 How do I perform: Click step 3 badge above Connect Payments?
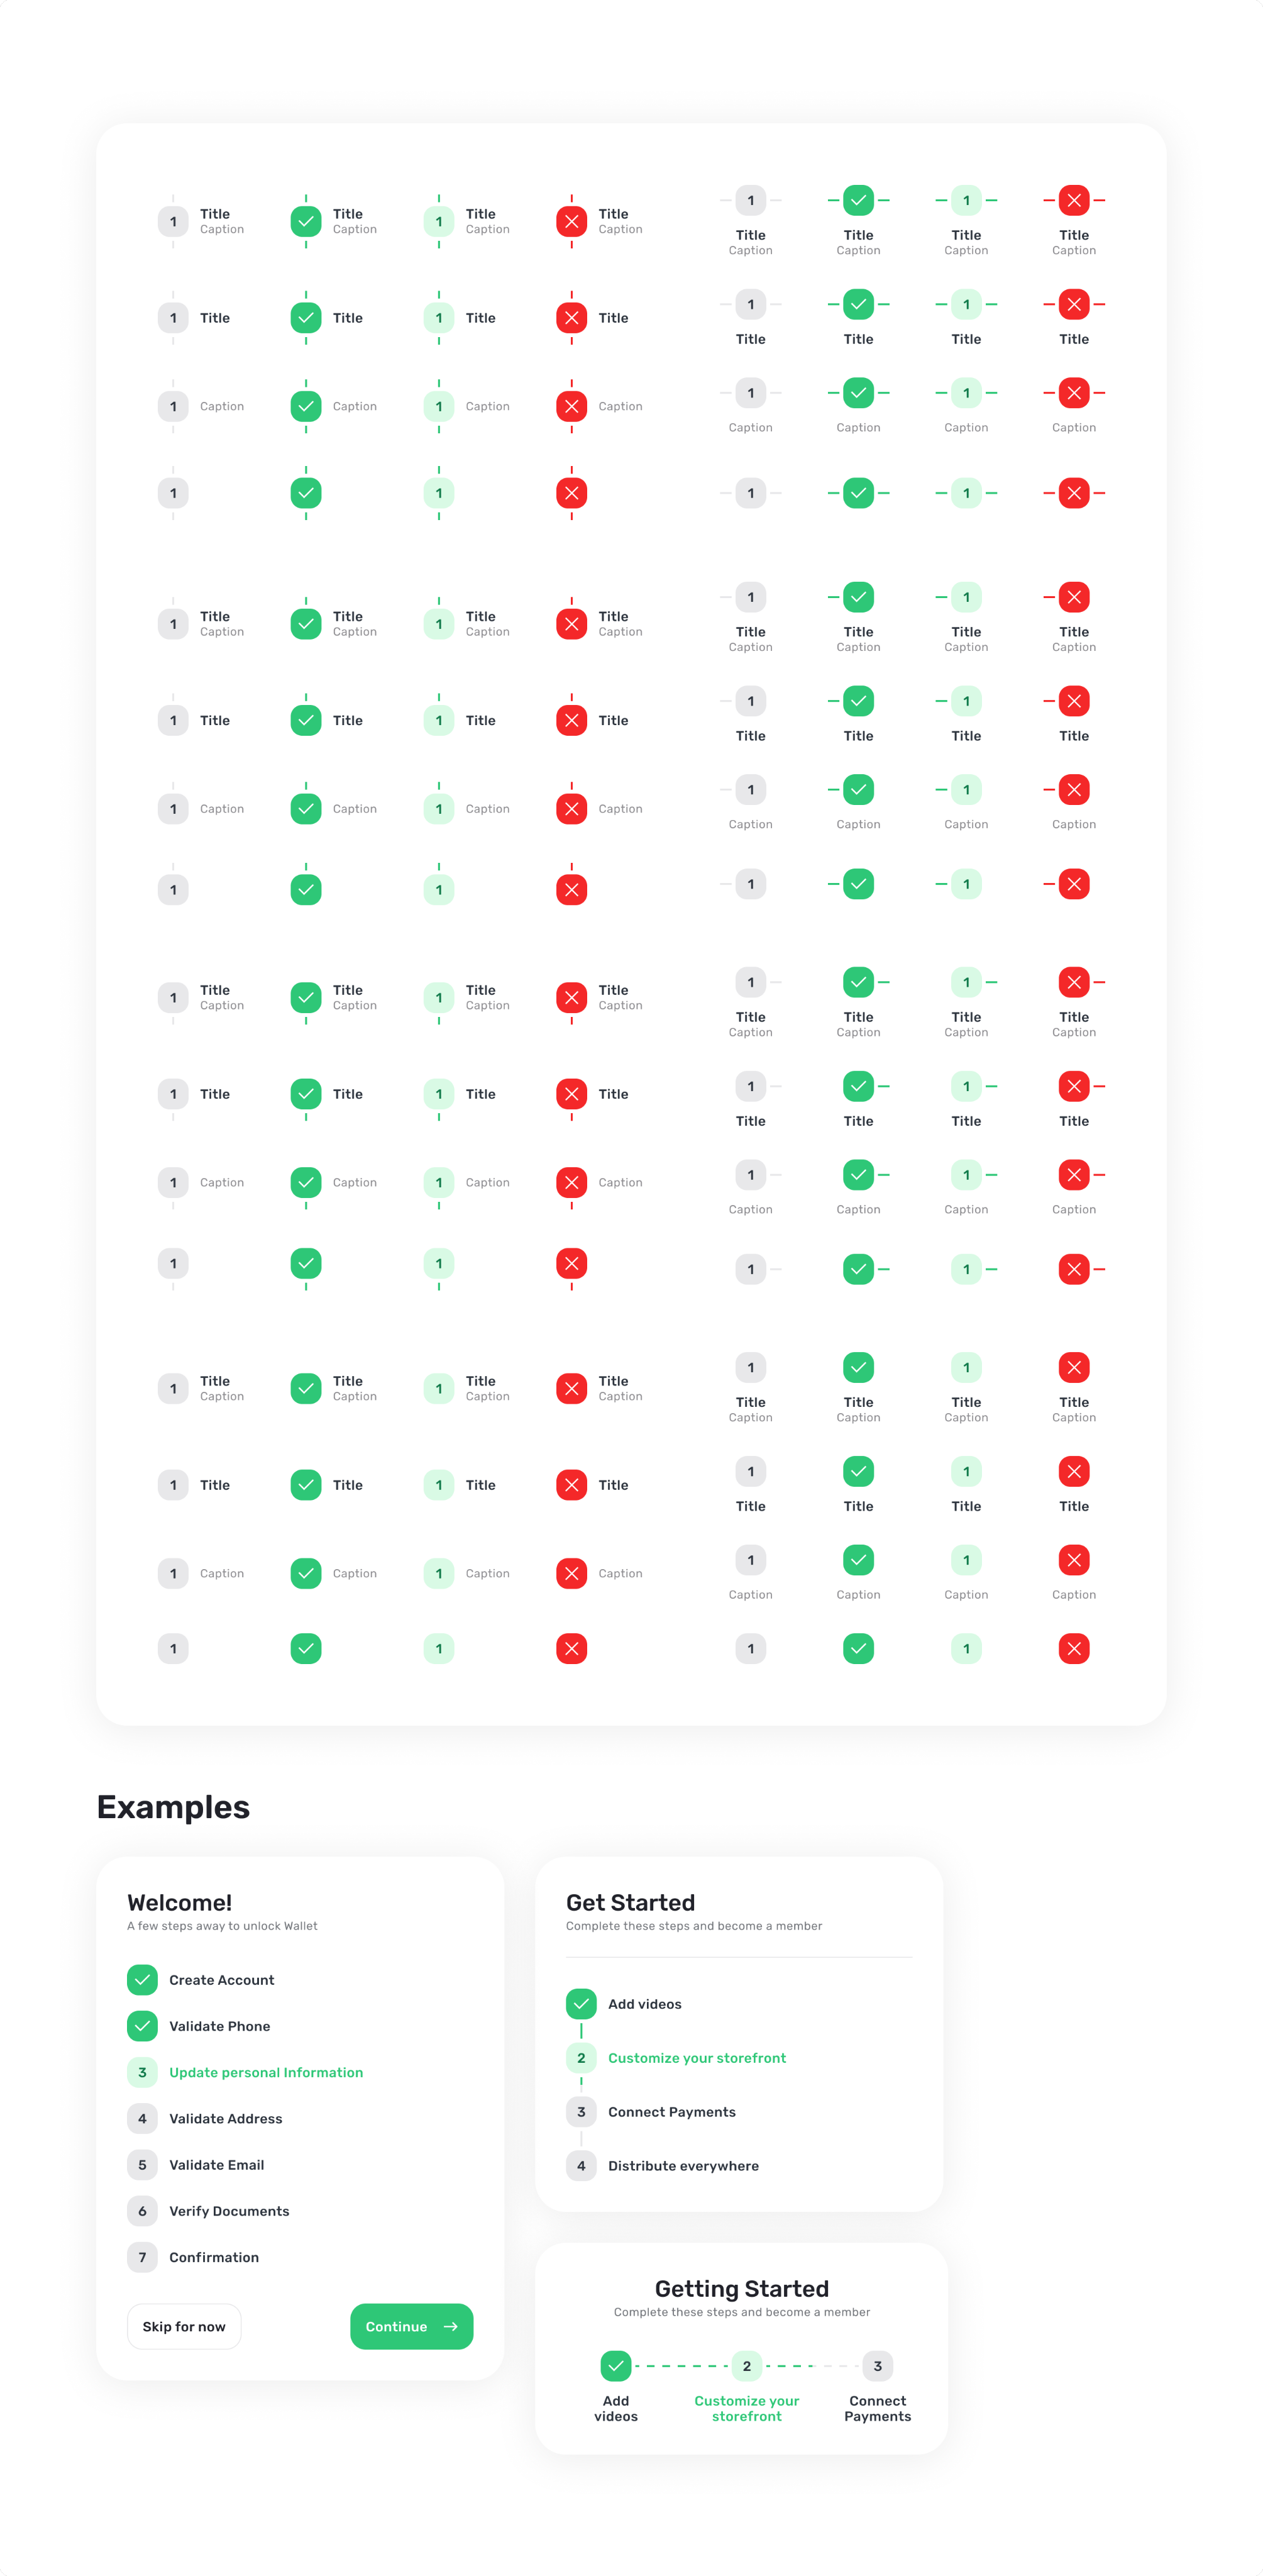click(877, 2365)
